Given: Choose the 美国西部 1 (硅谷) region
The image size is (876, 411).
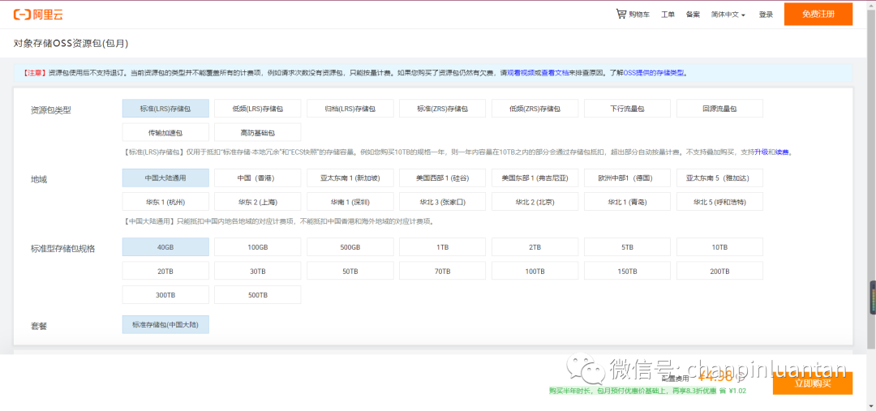Looking at the screenshot, I should point(443,178).
